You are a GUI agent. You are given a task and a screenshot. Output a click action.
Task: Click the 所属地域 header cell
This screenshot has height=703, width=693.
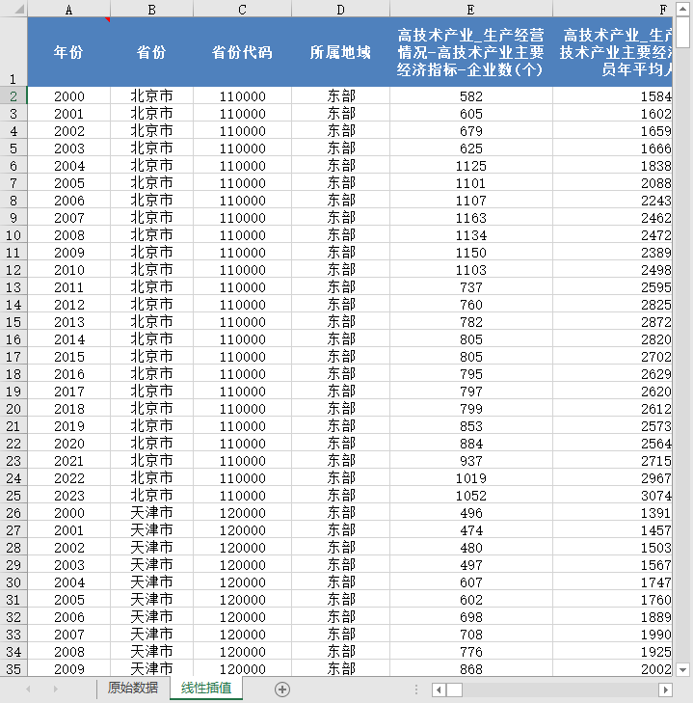(x=340, y=52)
